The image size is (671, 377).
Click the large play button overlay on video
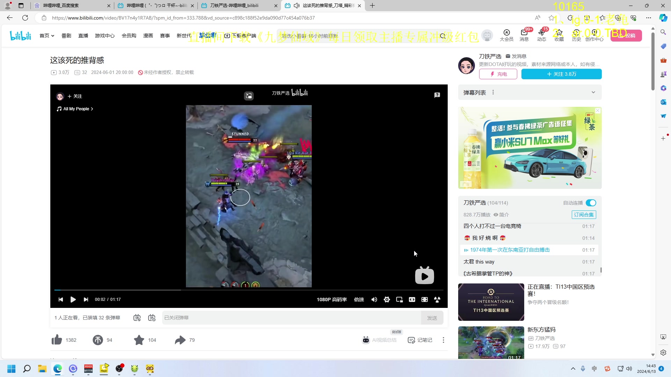pyautogui.click(x=424, y=276)
